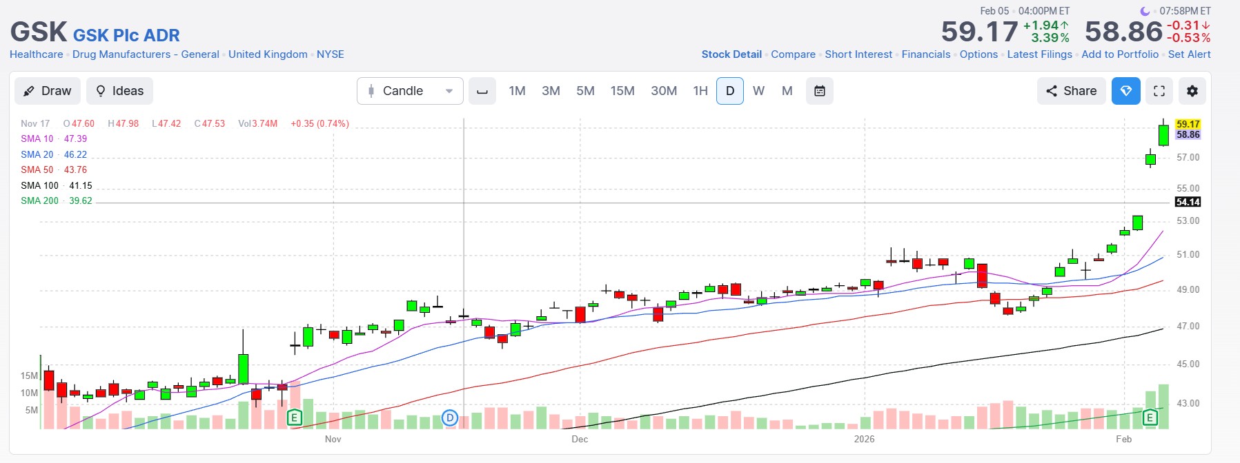
Task: Click Add to Portfolio link
Action: [x=1119, y=54]
